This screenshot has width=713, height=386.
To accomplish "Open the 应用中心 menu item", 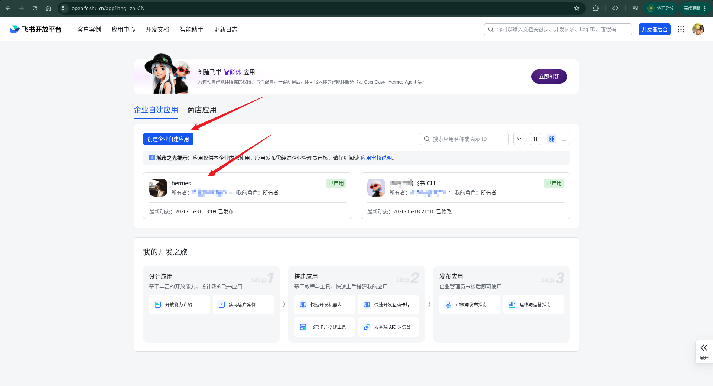I will tap(123, 29).
